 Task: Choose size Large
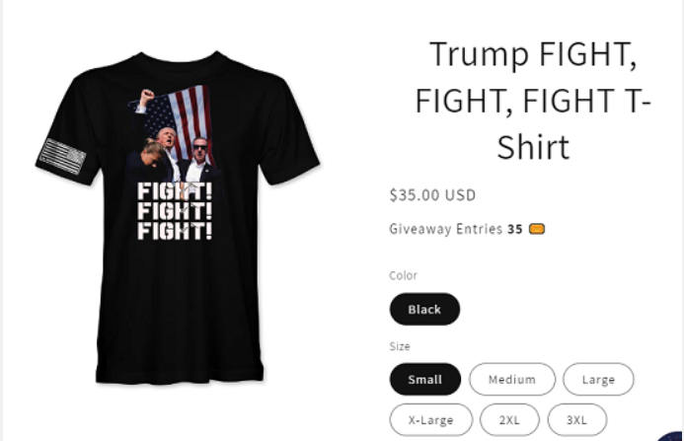(x=598, y=380)
